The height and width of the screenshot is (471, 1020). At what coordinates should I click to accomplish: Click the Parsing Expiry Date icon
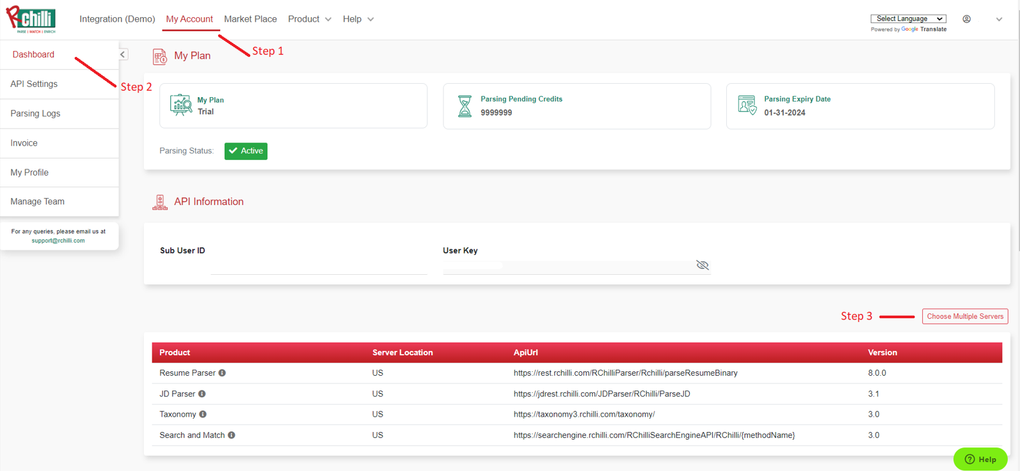747,105
